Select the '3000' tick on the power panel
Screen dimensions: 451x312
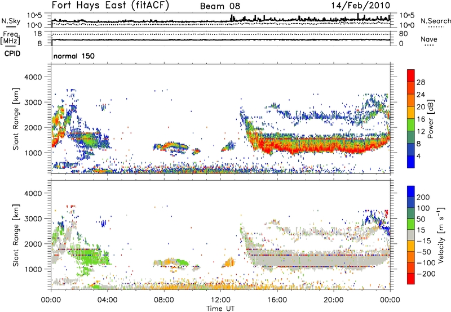click(33, 102)
